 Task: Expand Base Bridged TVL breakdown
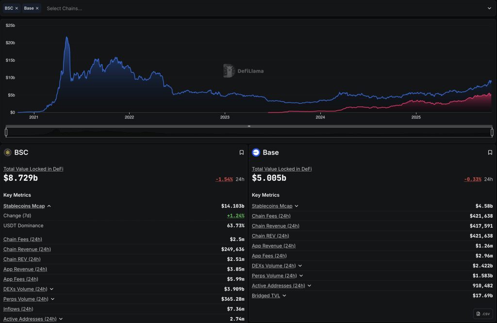pos(284,295)
